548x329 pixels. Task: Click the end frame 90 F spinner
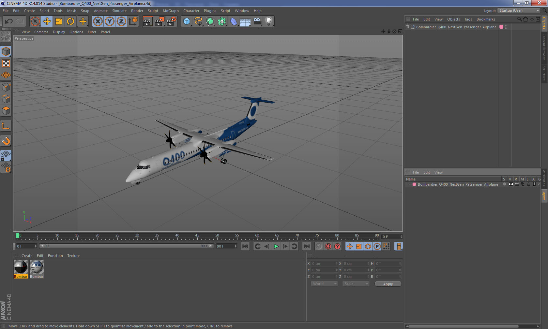point(236,246)
